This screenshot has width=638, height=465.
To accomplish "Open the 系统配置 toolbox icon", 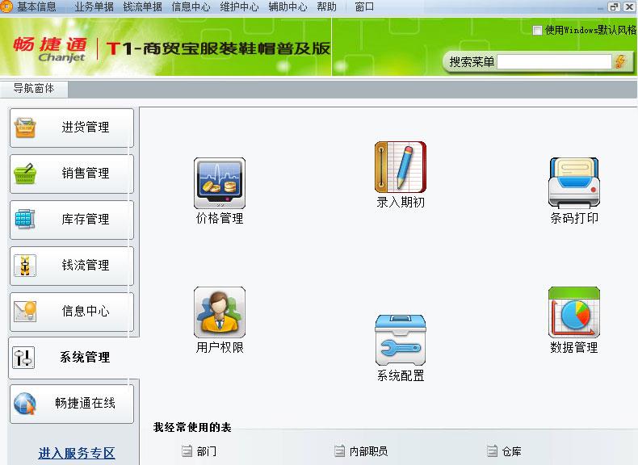I will click(401, 340).
